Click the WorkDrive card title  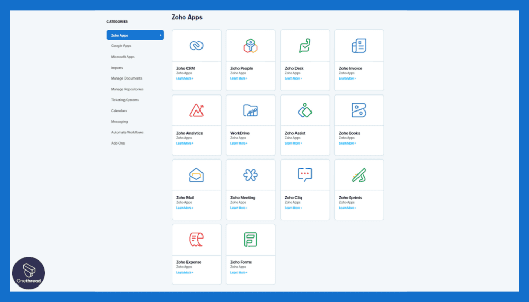click(240, 133)
